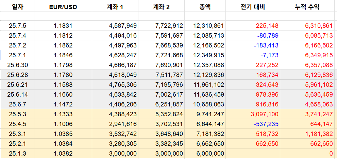Select the exchange rate cell 1.1862

[x=63, y=45]
